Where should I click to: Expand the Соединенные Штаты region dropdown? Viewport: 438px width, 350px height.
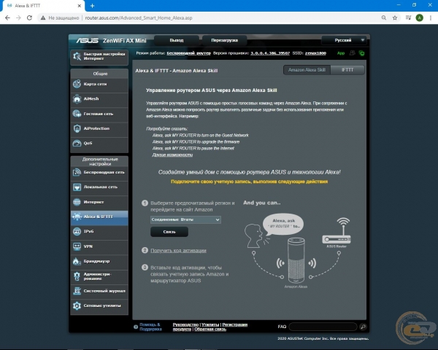pyautogui.click(x=185, y=219)
